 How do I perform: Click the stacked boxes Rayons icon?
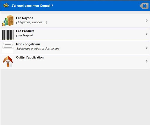pyautogui.click(x=8, y=21)
